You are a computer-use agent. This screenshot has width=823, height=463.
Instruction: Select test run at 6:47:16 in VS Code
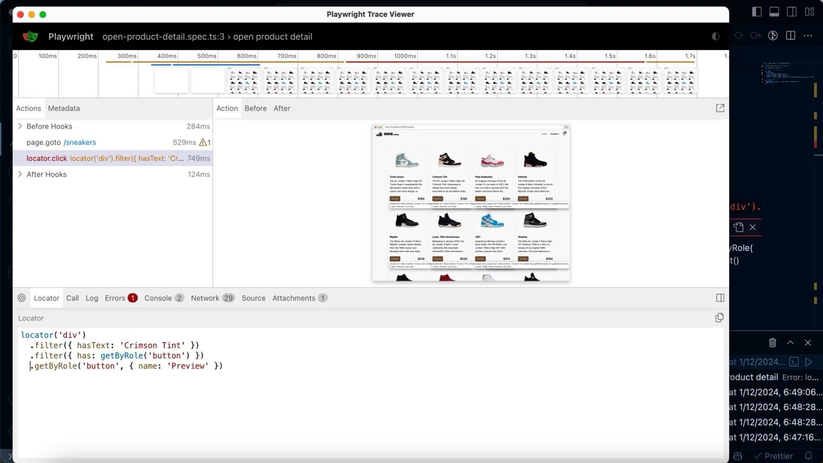[x=776, y=437]
